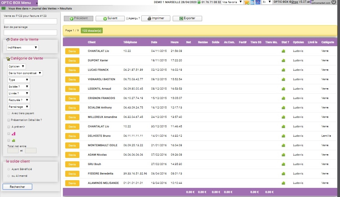This screenshot has width=340, height=197.
Task: Check Présentation Détaillée option
Action: coord(9,120)
